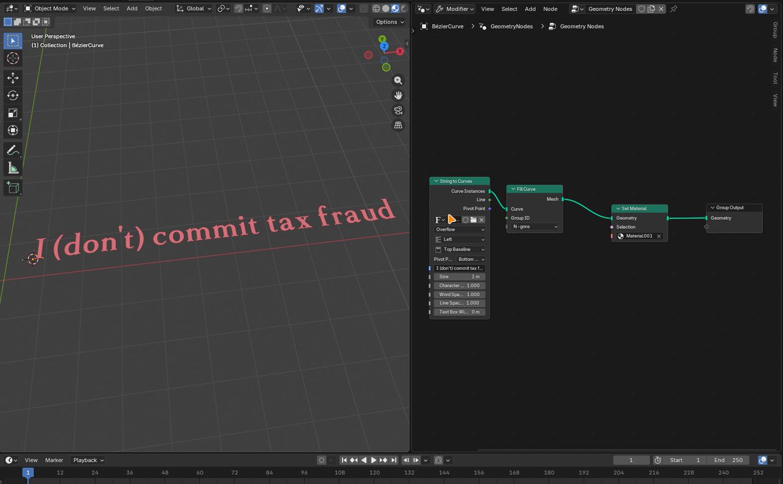The height and width of the screenshot is (484, 783).
Task: Click fake user shield icon for Geometry Nodes
Action: pos(641,9)
